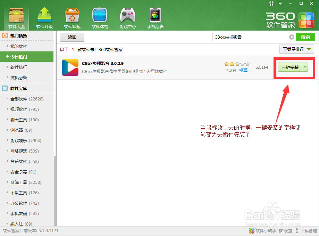
Task: Click the green 搜索 search button
Action: (305, 37)
